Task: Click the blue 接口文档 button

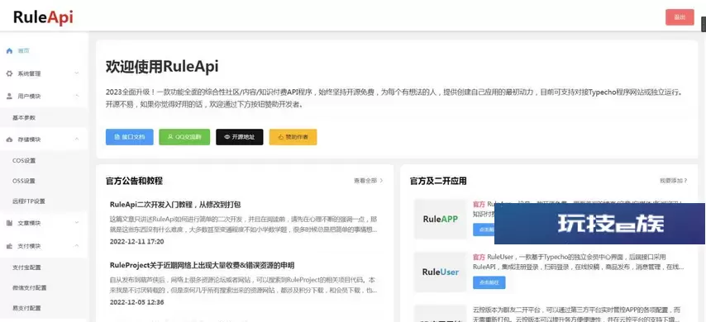Action: [129, 137]
